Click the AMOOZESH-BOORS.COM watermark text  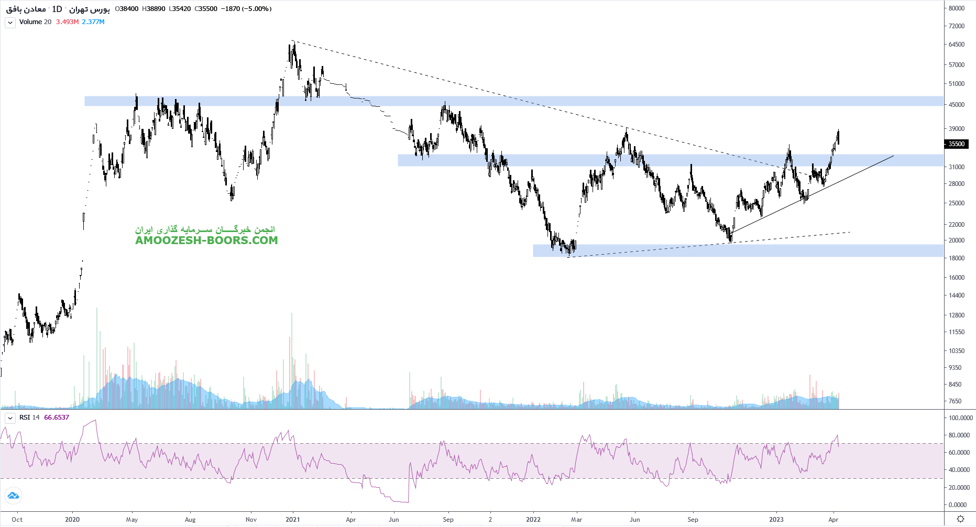click(206, 240)
